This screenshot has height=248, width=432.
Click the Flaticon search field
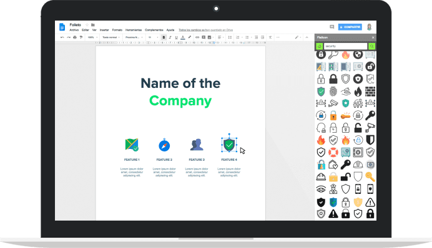[345, 46]
